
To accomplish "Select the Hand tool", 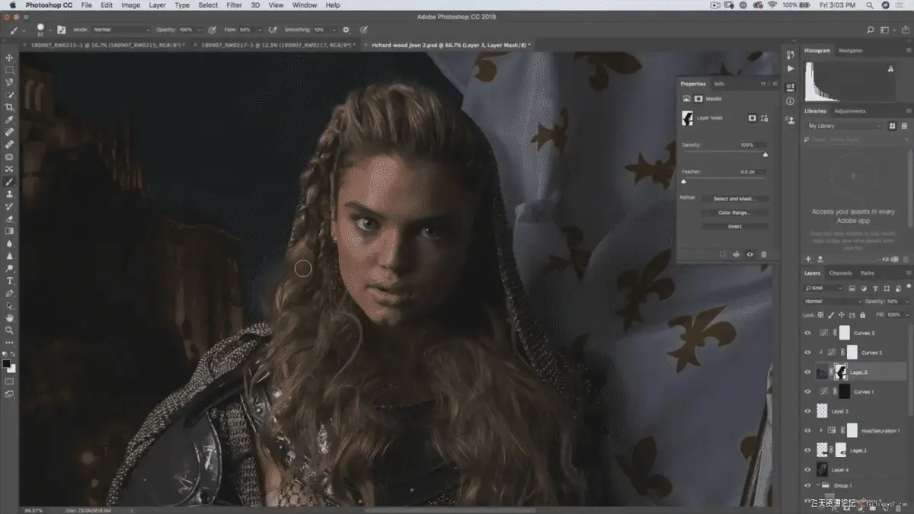I will [9, 318].
